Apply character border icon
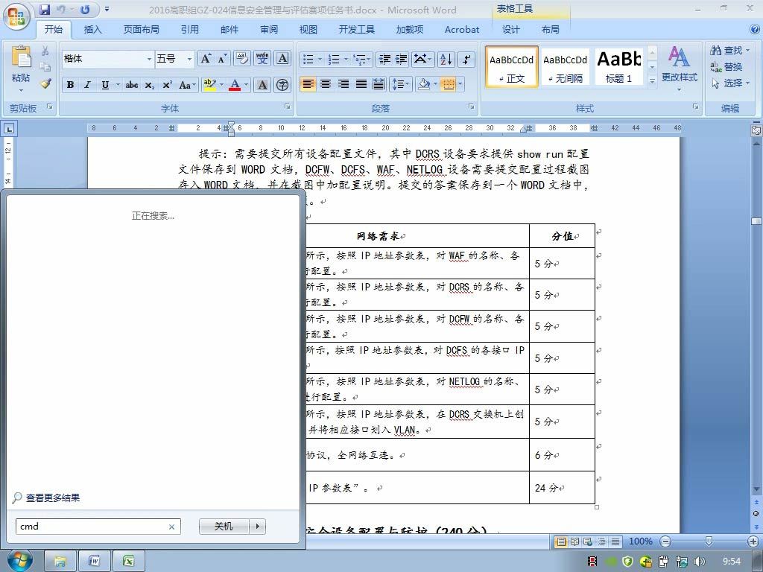The image size is (763, 572). (282, 59)
